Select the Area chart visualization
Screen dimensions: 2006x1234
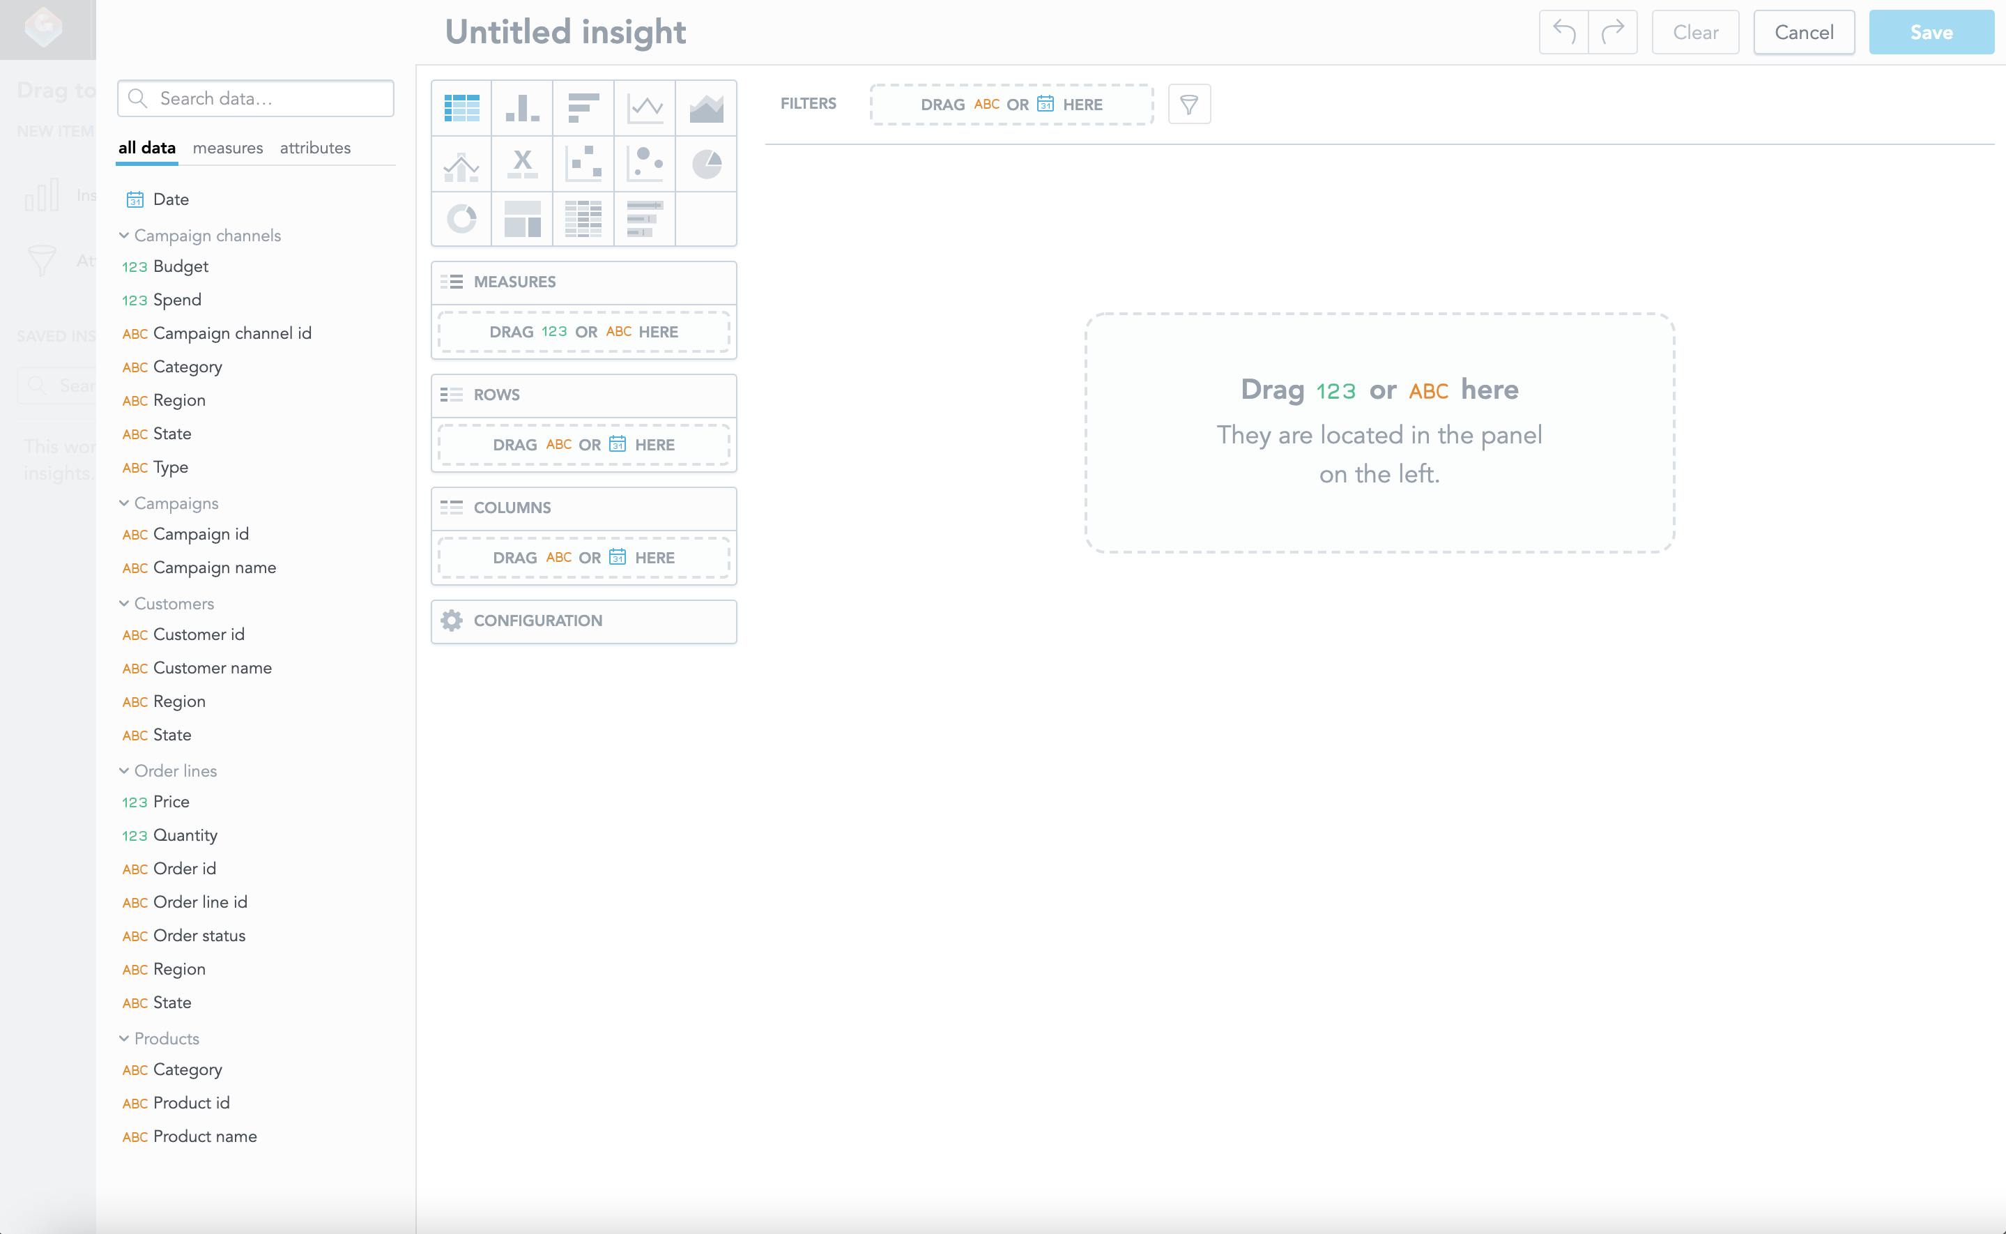tap(705, 108)
